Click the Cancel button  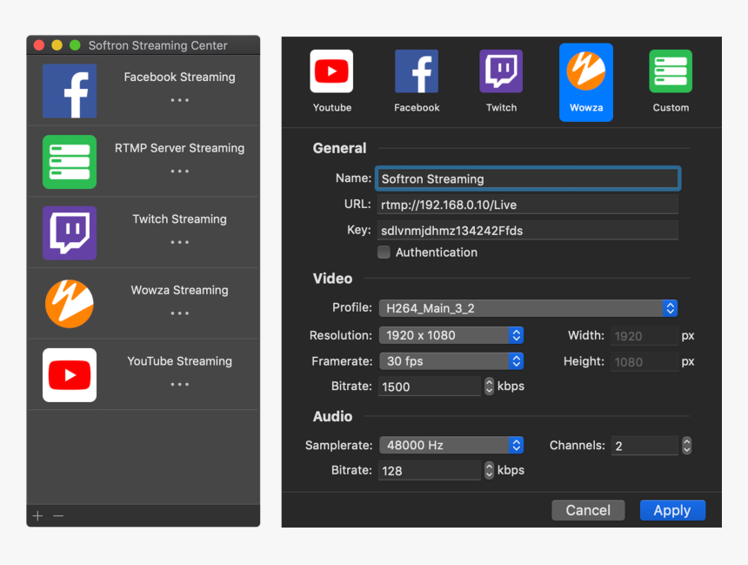[588, 510]
